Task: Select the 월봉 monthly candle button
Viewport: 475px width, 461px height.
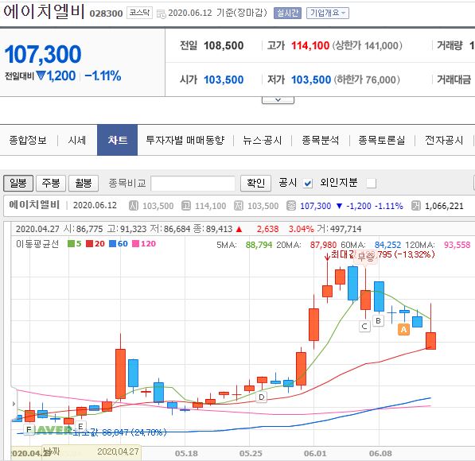Action: tap(84, 183)
